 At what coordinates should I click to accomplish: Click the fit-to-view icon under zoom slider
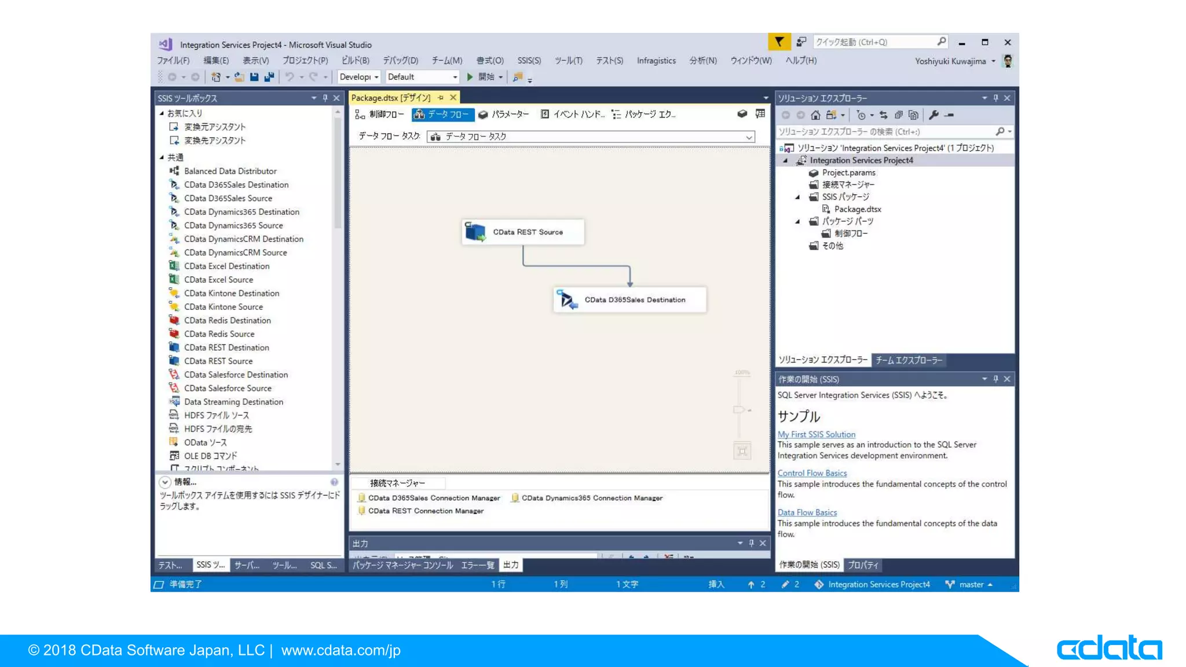pos(742,450)
